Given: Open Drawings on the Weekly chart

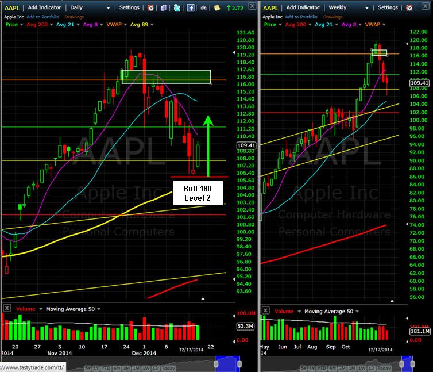Looking at the screenshot, I should coord(333,17).
